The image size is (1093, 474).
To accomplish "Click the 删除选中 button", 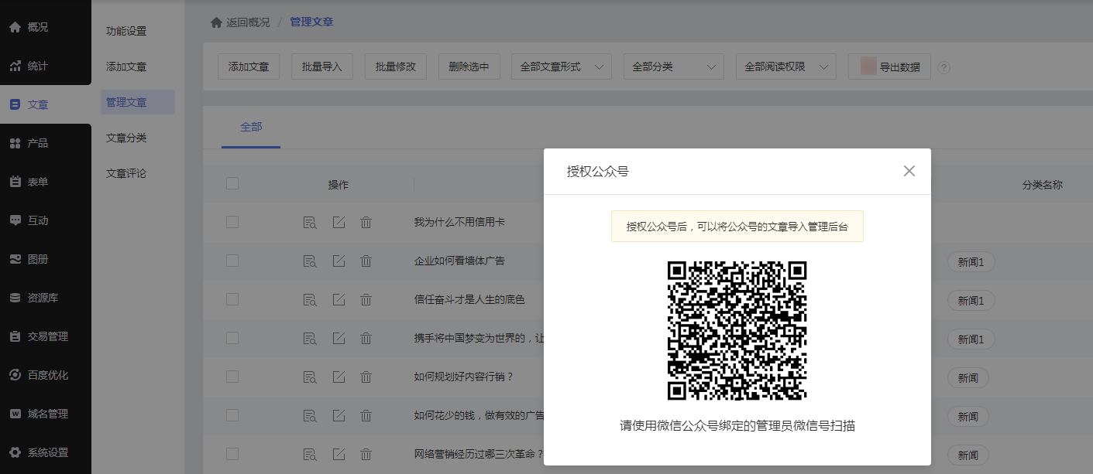I will (469, 66).
